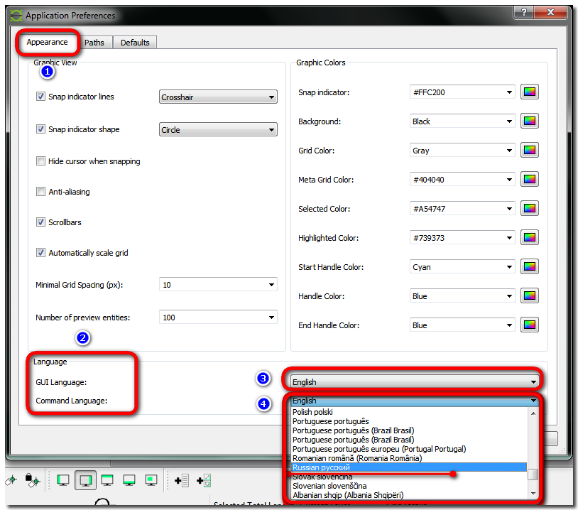This screenshot has height=510, width=578.
Task: Click the plus icon with lined list
Action: coord(182,481)
